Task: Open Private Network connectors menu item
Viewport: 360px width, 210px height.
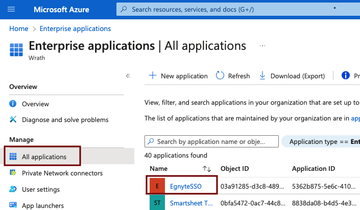Action: (x=62, y=173)
